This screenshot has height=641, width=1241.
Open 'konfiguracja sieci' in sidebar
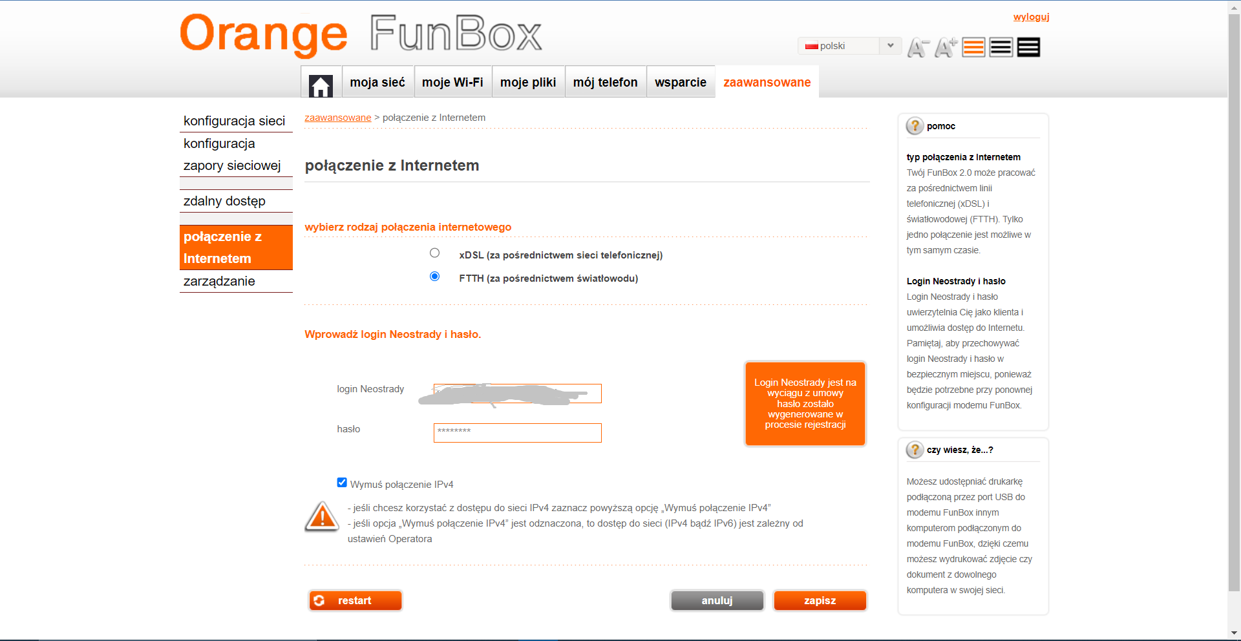pyautogui.click(x=236, y=121)
